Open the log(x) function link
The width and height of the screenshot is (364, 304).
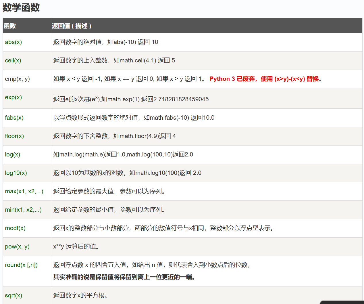[x=12, y=154]
